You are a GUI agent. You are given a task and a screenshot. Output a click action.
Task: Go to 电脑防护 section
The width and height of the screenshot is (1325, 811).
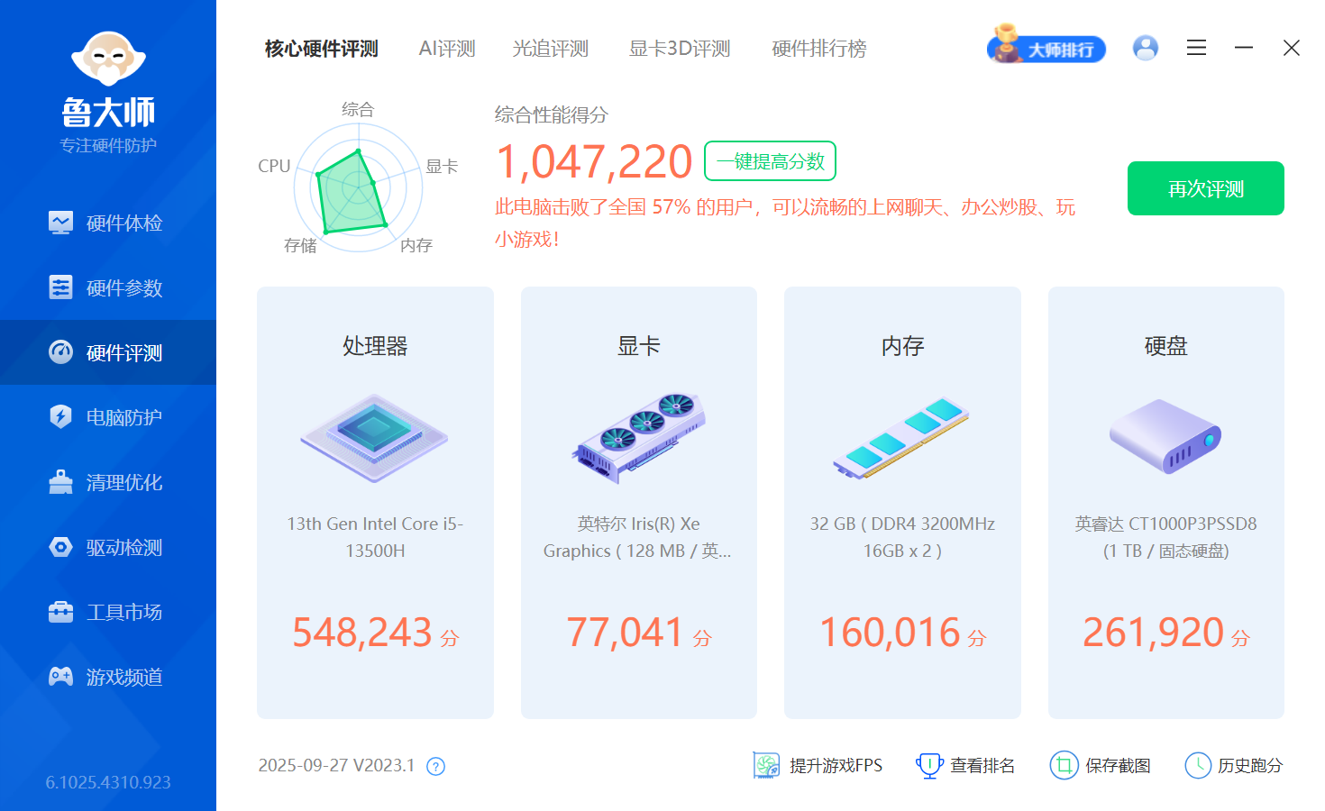pos(108,417)
